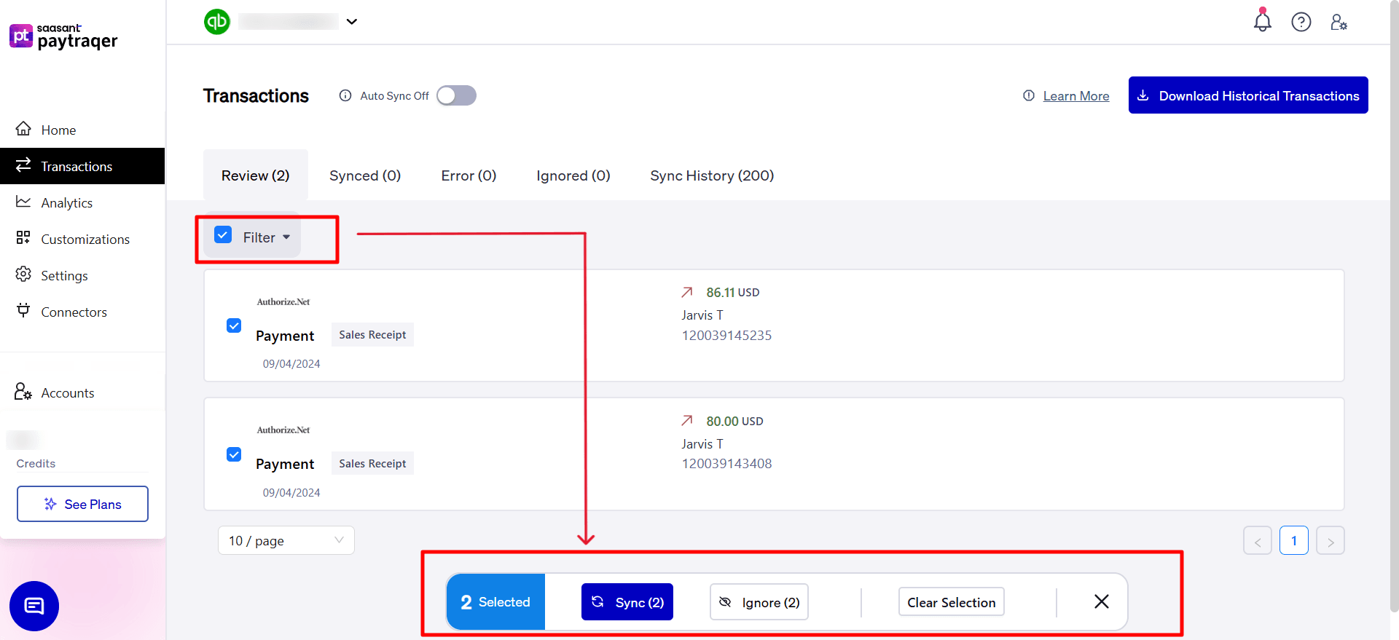
Task: Click the Sales Receipt tag on 80.00 payment
Action: (x=372, y=463)
